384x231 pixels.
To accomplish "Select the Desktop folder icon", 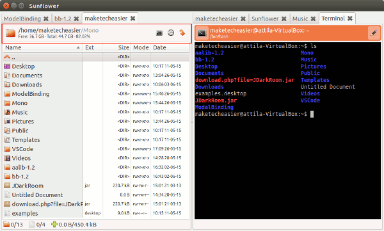I will click(7, 66).
